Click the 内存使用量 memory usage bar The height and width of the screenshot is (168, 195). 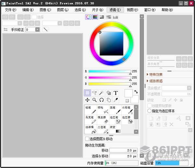(122, 163)
